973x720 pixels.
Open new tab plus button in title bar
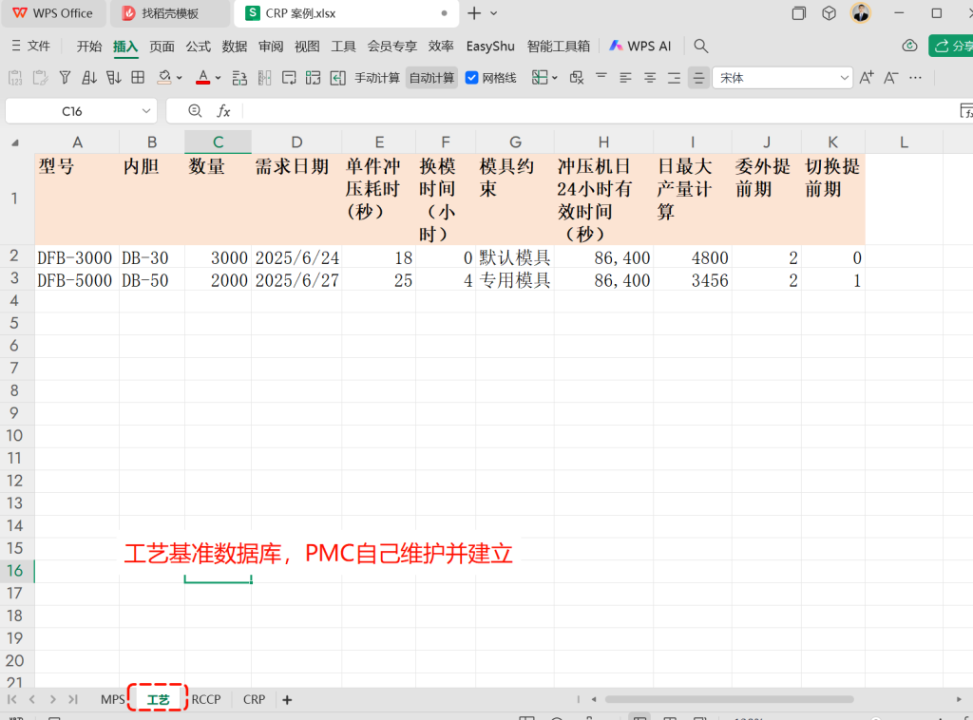tap(474, 13)
